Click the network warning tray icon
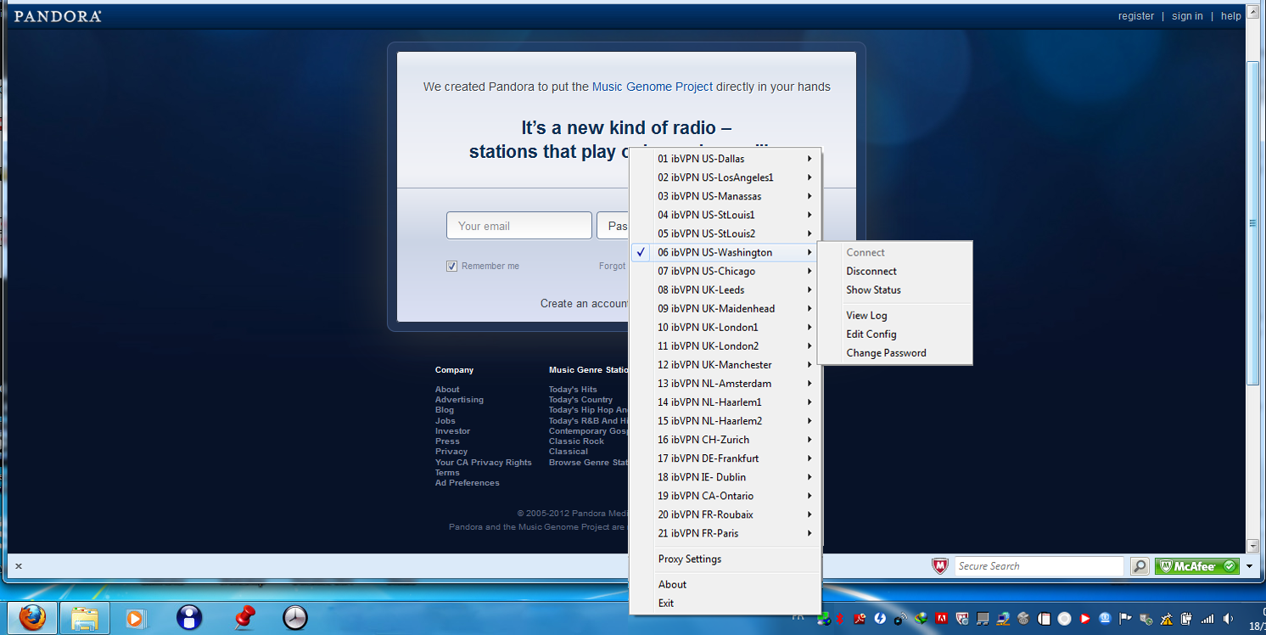Image resolution: width=1266 pixels, height=635 pixels. 1167,619
